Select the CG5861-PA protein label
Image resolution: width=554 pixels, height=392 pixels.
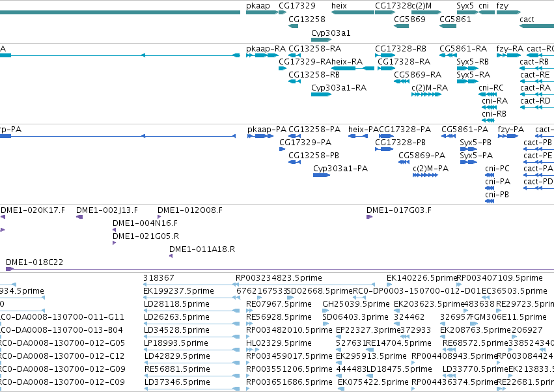coord(465,130)
